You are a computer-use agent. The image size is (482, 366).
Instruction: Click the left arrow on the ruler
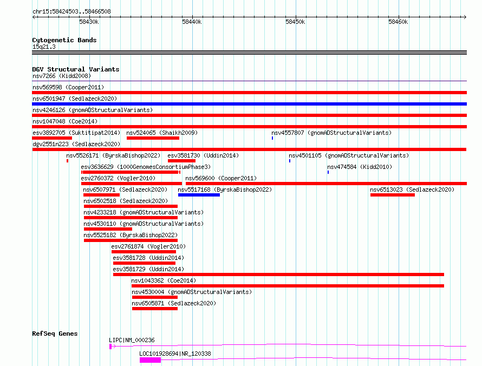point(35,17)
